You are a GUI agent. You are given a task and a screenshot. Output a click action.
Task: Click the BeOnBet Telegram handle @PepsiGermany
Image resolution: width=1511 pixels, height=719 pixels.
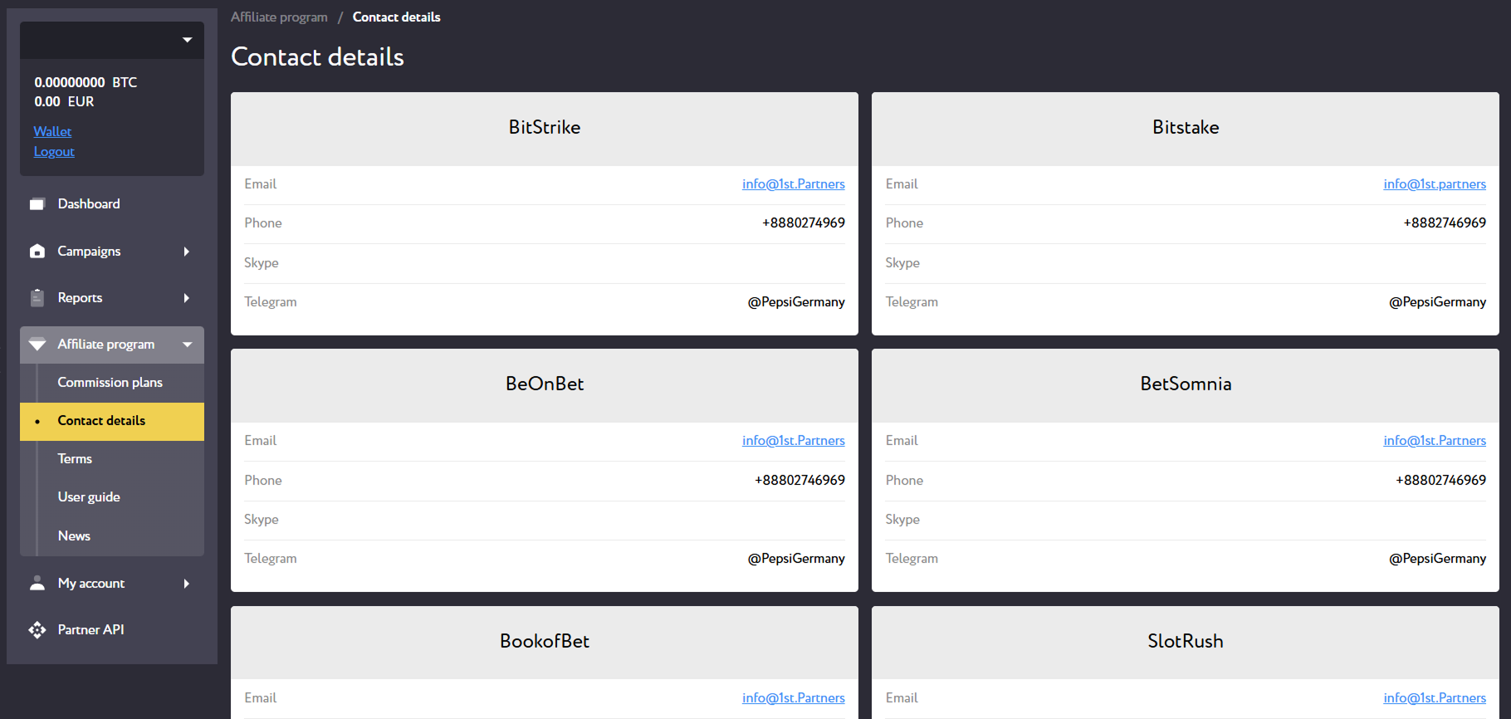(796, 559)
